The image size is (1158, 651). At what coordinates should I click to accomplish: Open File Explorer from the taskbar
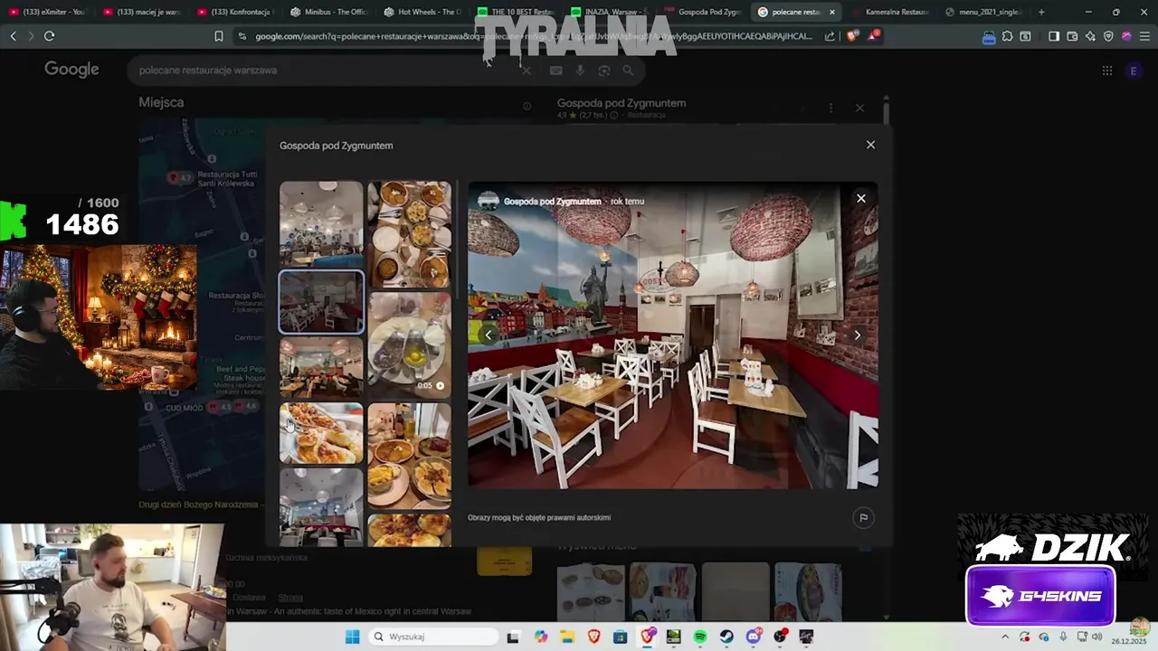click(567, 637)
